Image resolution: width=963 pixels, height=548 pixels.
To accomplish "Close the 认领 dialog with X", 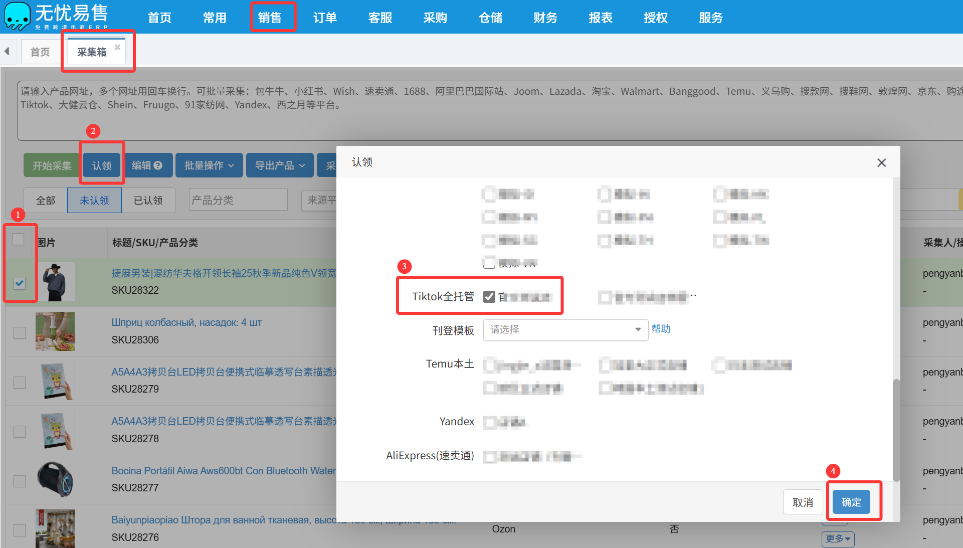I will coord(881,162).
